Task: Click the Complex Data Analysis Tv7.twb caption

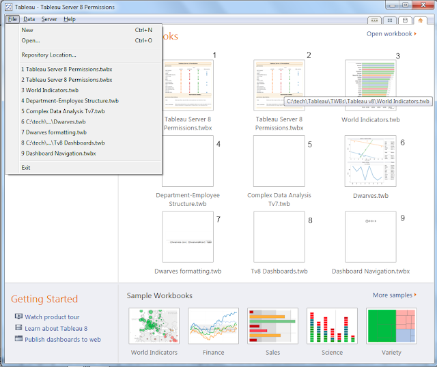Action: [279, 200]
